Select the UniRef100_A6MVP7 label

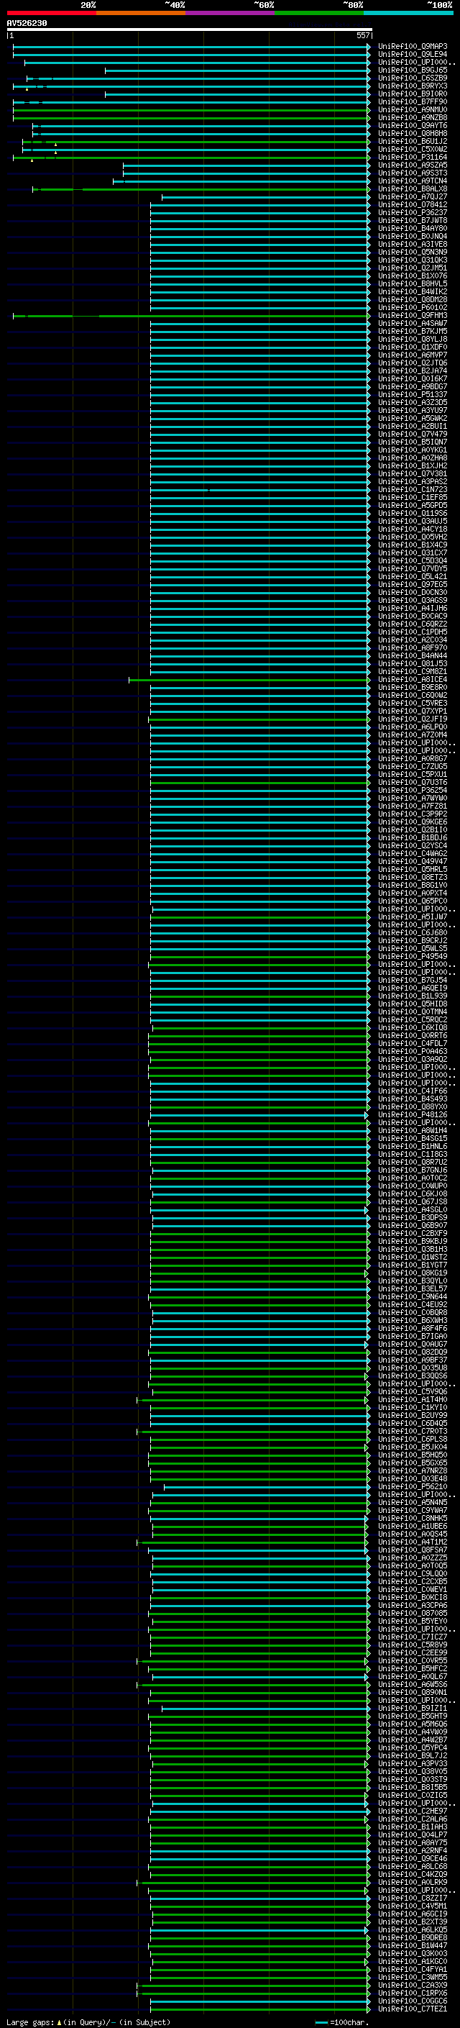[x=412, y=355]
